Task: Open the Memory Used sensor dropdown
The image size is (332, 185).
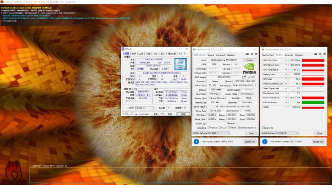Action: coord(286,74)
